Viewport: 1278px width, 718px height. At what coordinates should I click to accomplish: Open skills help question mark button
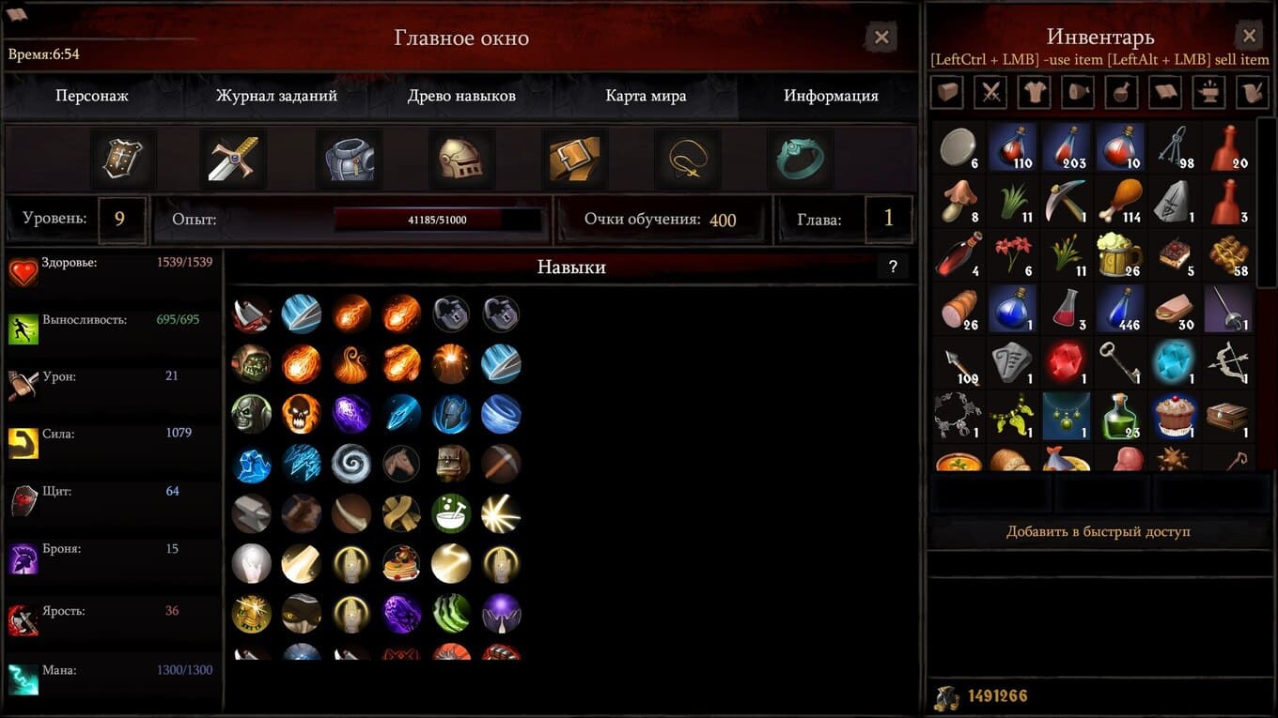893,267
